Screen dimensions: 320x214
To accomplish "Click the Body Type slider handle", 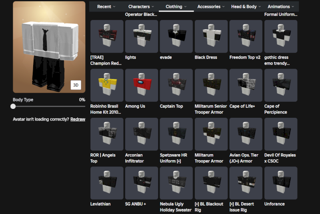I will point(13,106).
